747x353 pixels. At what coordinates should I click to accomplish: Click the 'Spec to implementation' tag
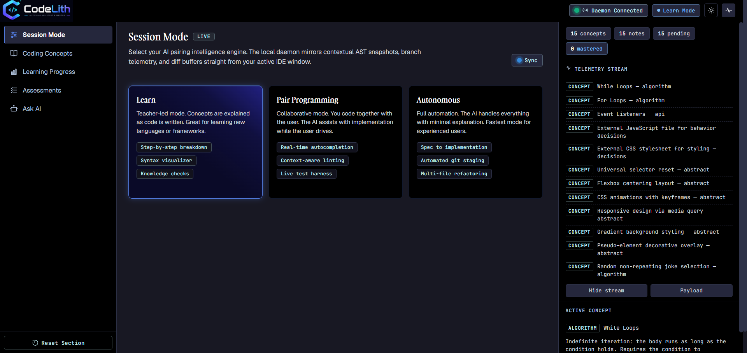click(454, 147)
